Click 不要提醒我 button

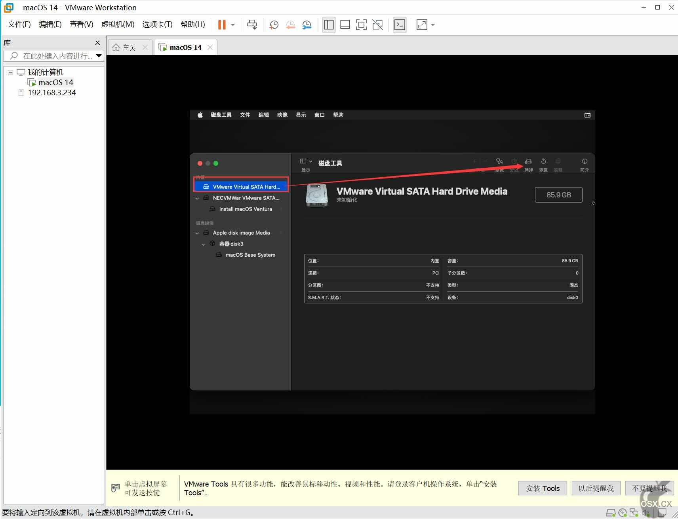click(x=649, y=488)
